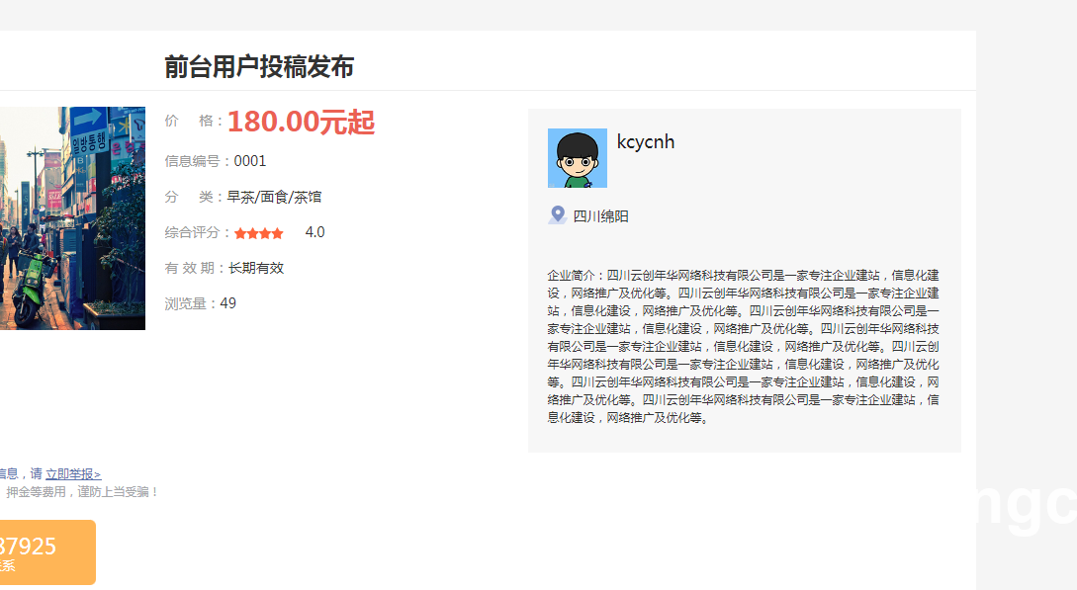1077x590 pixels.
Task: Click the kcycnh cartoon avatar image
Action: pyautogui.click(x=577, y=158)
